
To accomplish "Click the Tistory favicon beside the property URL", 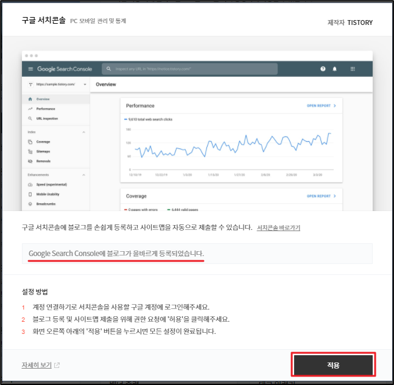I will 30,85.
